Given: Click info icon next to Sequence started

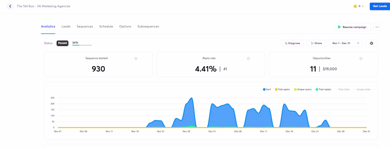Looking at the screenshot, I should coord(136,59).
